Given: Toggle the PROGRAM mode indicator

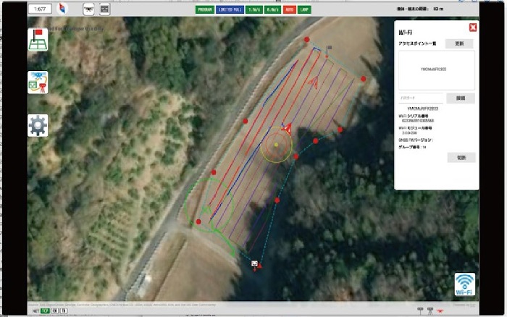Looking at the screenshot, I should [206, 10].
